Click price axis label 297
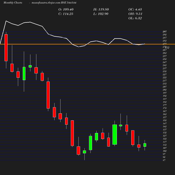Viewport: 175px width, 175px height. (164, 31)
